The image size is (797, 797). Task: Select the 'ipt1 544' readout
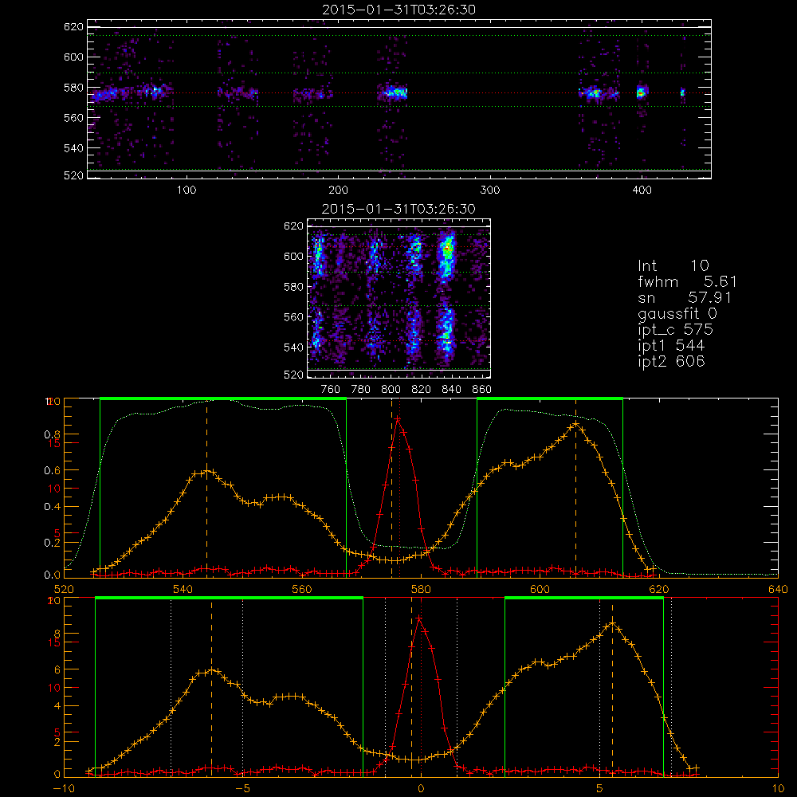(x=671, y=346)
